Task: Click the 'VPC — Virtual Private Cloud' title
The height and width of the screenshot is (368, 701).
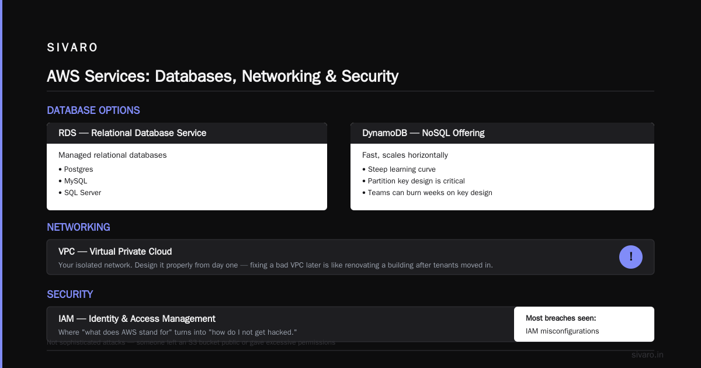Action: 115,252
